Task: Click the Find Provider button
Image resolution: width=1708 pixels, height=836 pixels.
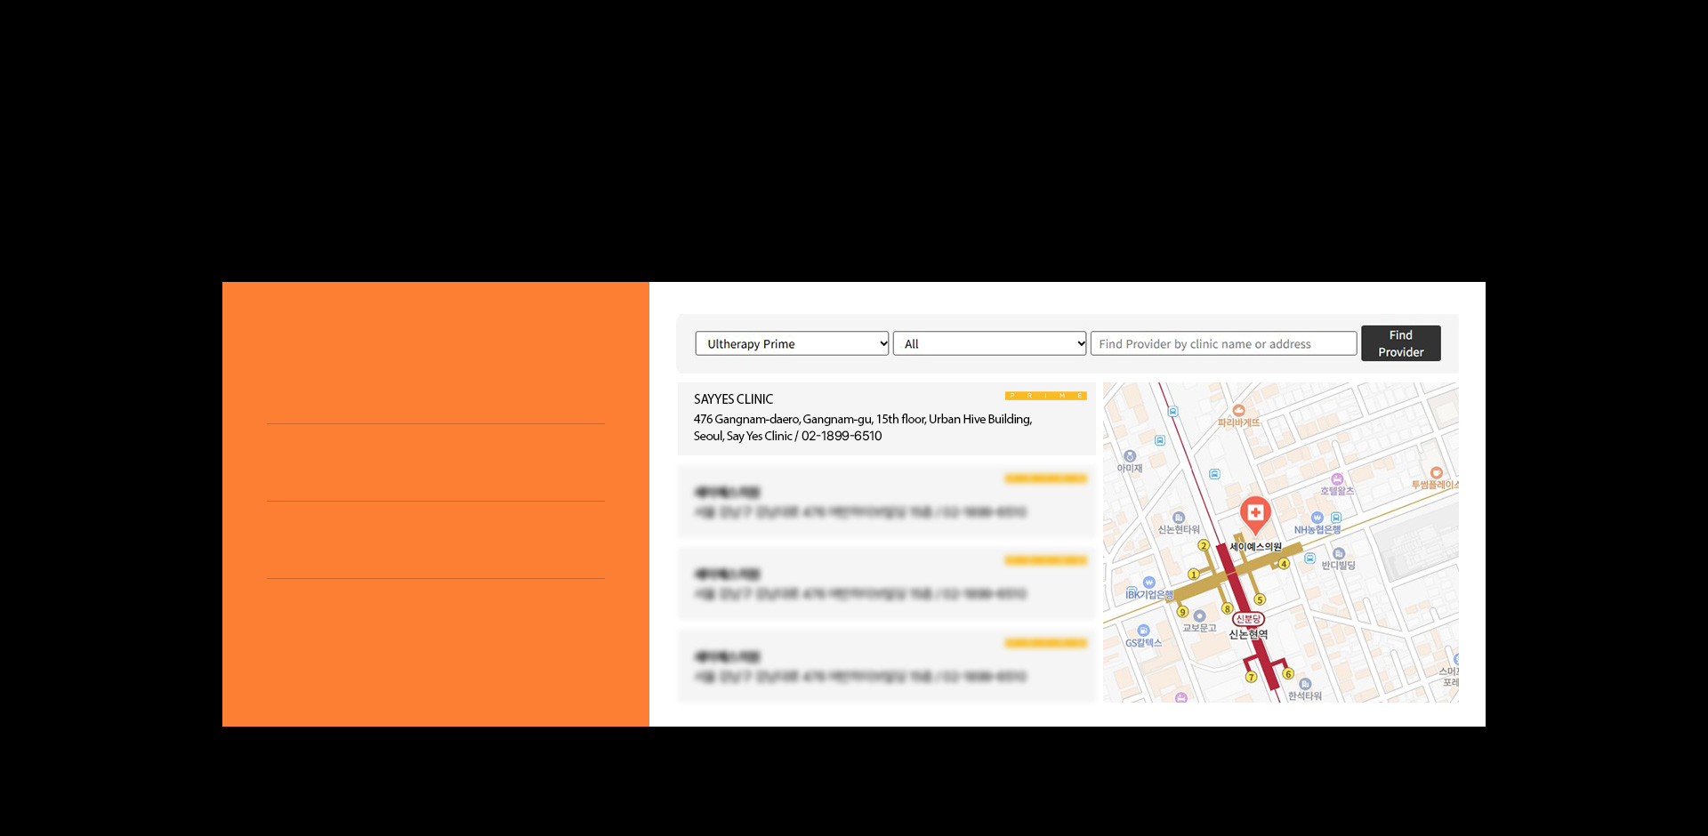Action: click(x=1400, y=343)
